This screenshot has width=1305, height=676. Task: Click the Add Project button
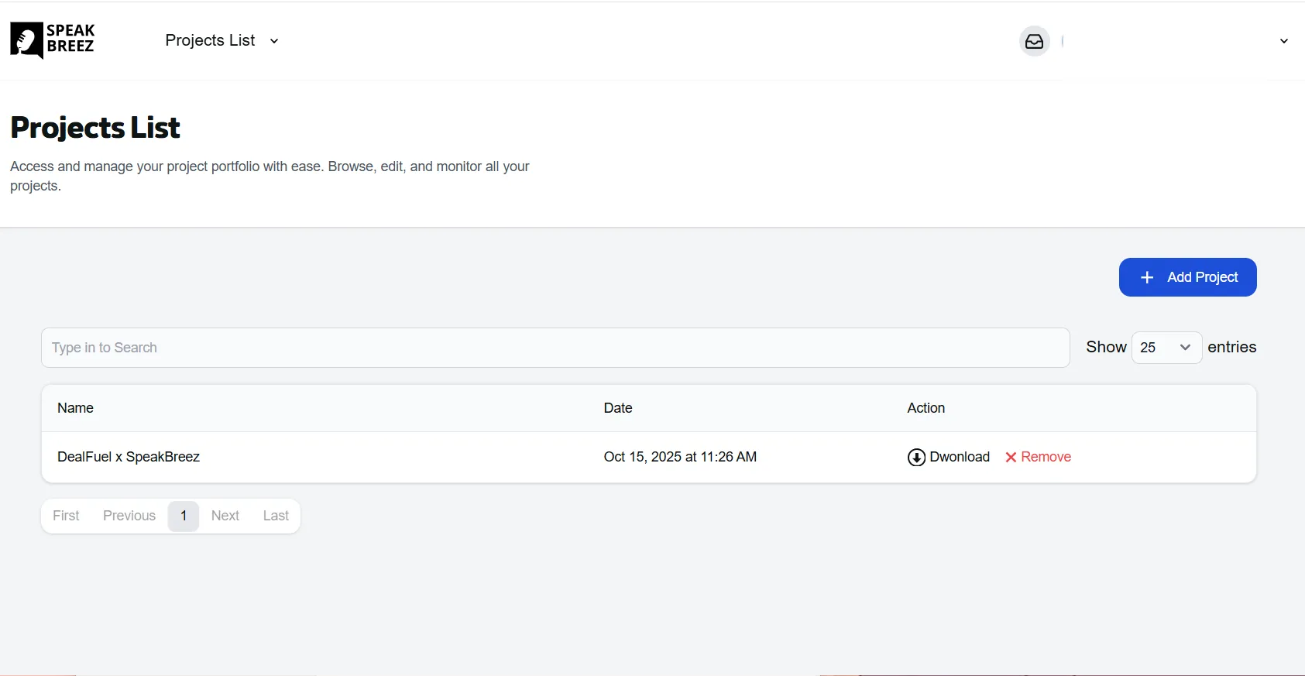click(x=1187, y=277)
